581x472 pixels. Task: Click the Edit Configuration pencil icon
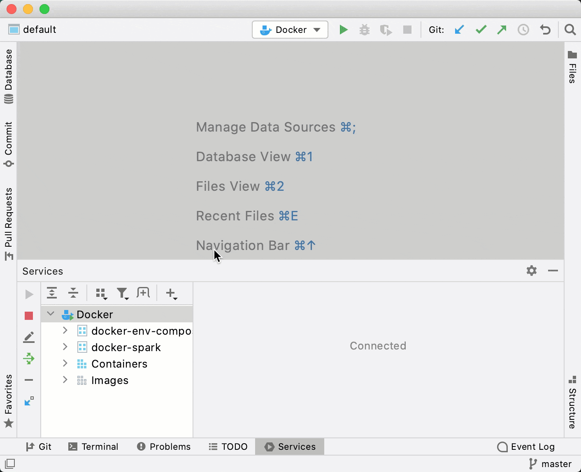coord(29,337)
